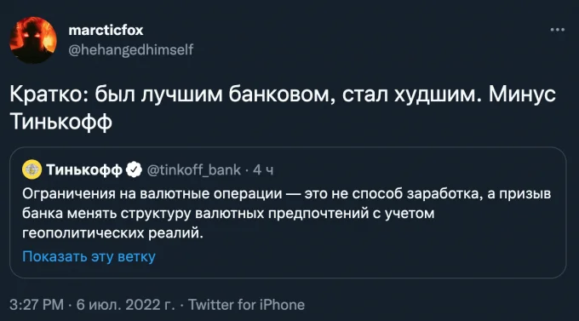Open the marcticfox display name

[106, 30]
